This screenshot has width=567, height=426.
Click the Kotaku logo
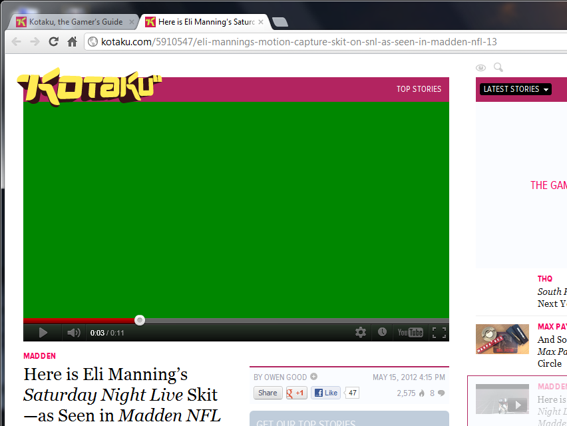[x=90, y=87]
